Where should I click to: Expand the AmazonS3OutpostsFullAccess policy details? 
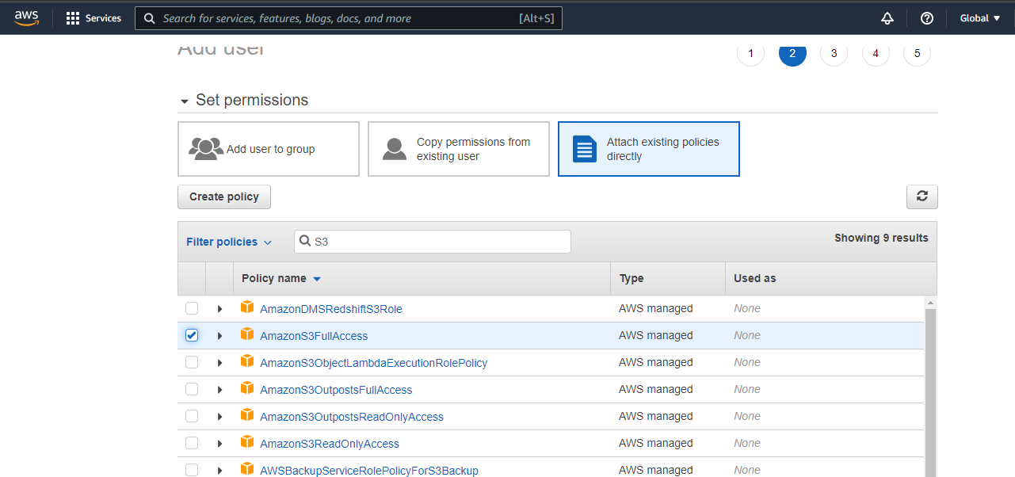point(219,390)
